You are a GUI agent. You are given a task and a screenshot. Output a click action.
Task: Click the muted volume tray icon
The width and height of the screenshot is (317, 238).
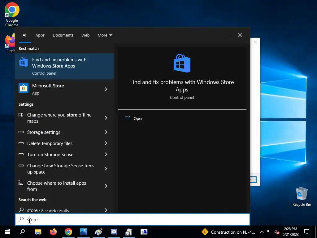(277, 232)
